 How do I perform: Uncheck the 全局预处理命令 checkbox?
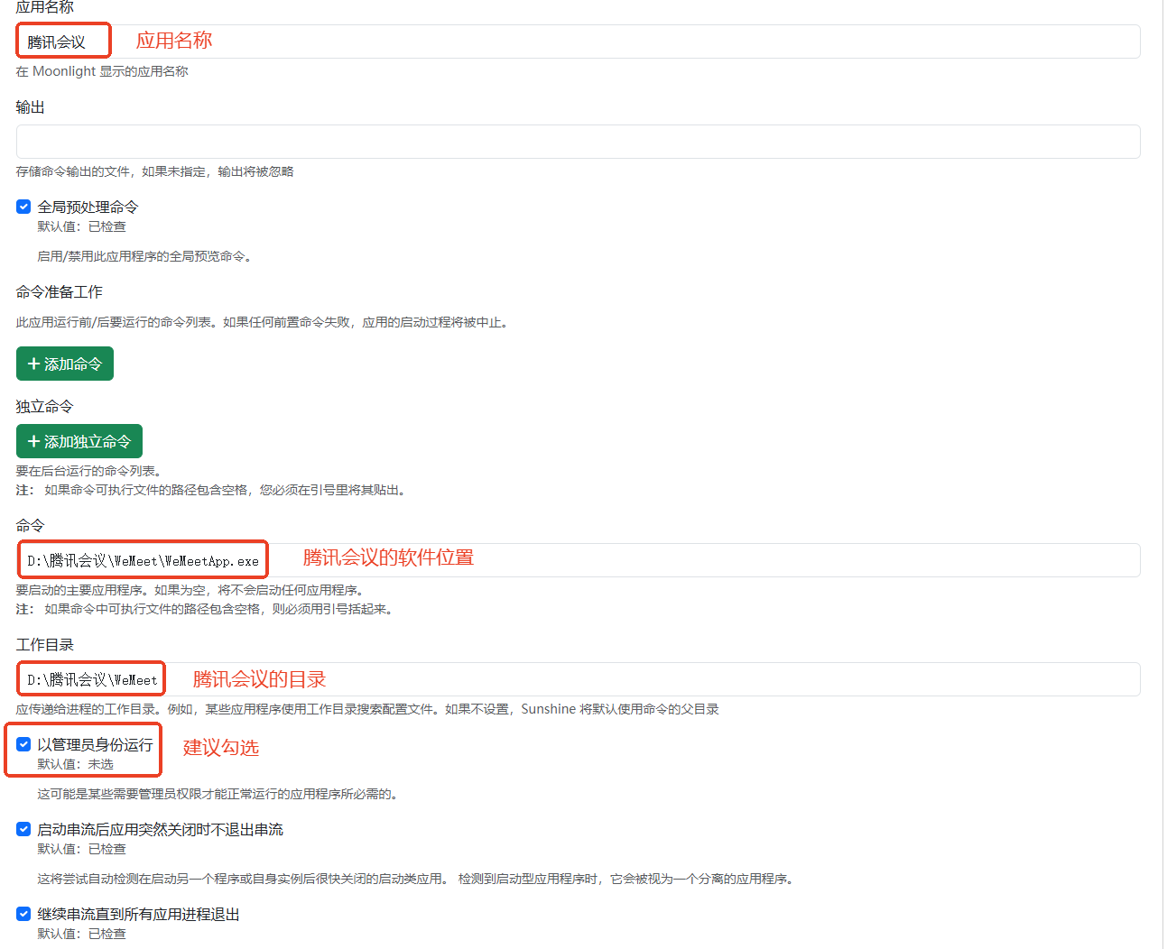(x=23, y=207)
